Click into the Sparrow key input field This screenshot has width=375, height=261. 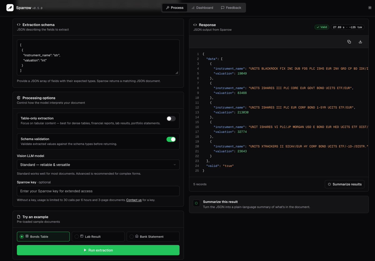[x=98, y=191]
